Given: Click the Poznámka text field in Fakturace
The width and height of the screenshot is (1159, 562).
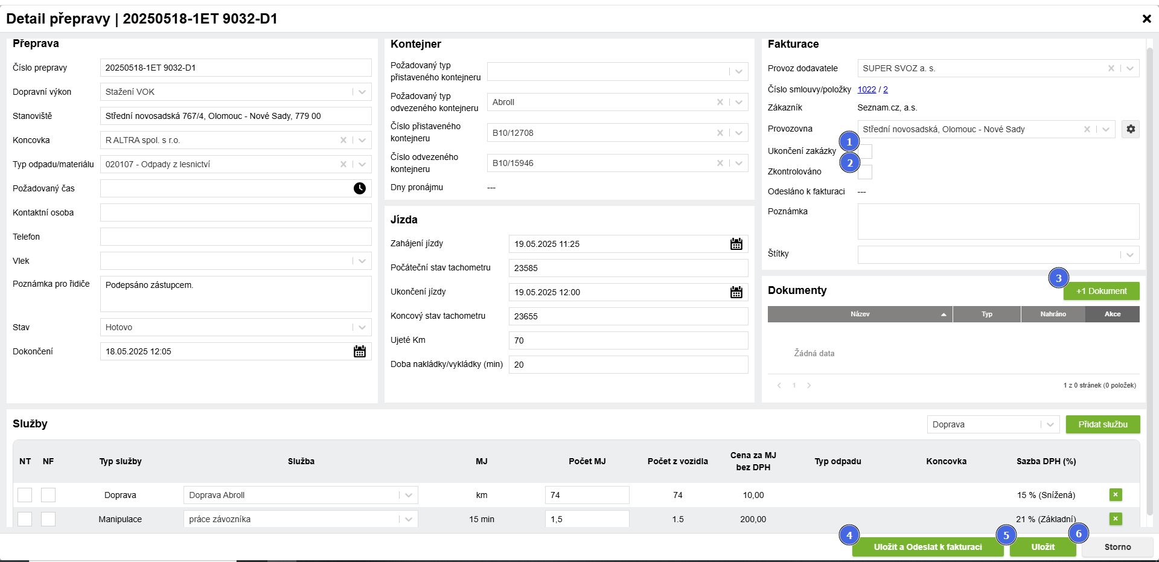Looking at the screenshot, I should (998, 222).
